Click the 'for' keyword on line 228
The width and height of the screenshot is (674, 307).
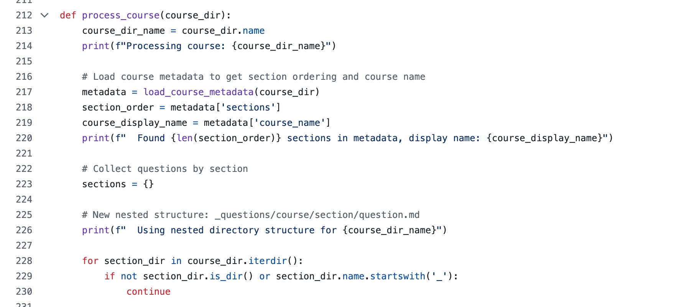tap(90, 261)
